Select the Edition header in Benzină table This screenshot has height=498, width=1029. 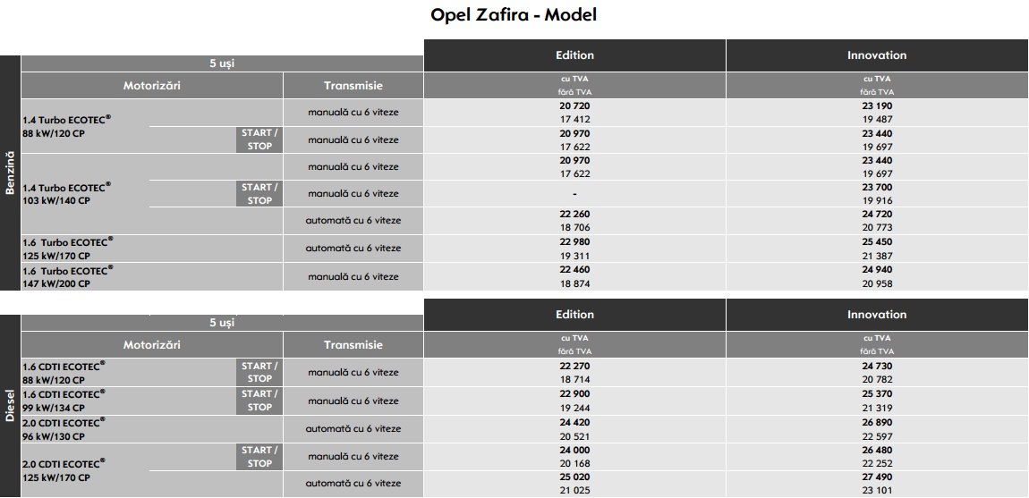pyautogui.click(x=574, y=55)
